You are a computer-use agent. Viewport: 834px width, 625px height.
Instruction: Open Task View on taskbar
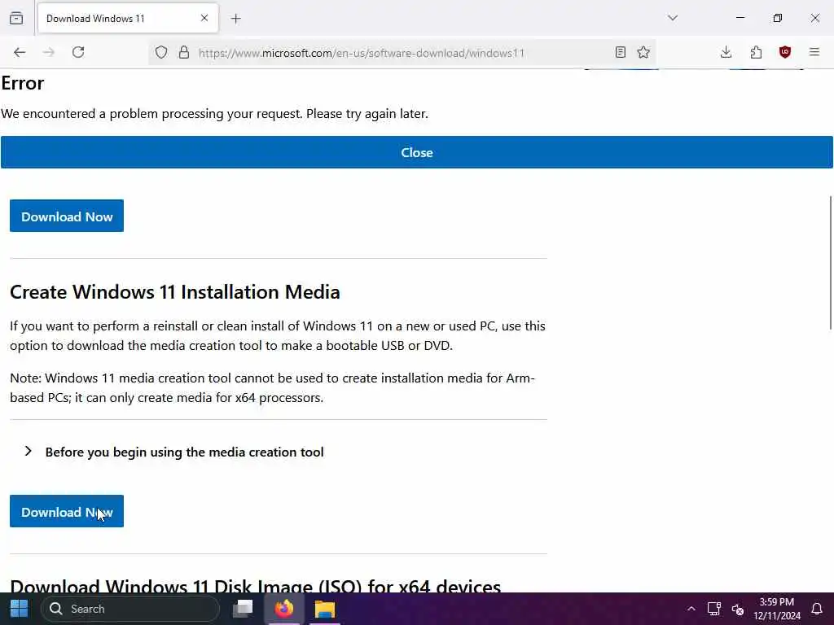click(x=243, y=609)
